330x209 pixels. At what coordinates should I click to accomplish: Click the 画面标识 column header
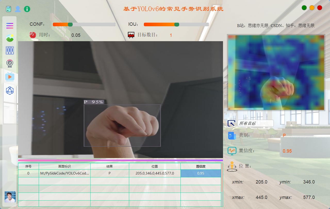coord(64,167)
